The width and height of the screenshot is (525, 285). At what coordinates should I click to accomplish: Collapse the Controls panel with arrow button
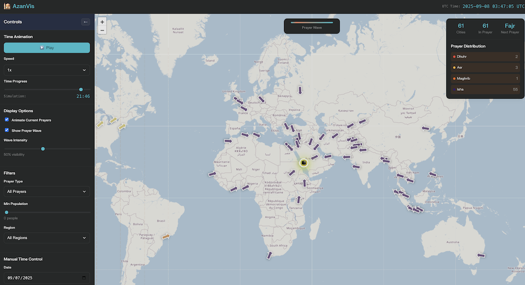click(x=86, y=22)
